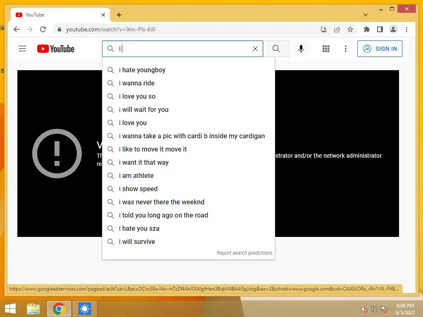Click the install app icon in address bar
This screenshot has height=317, width=423.
(x=324, y=29)
